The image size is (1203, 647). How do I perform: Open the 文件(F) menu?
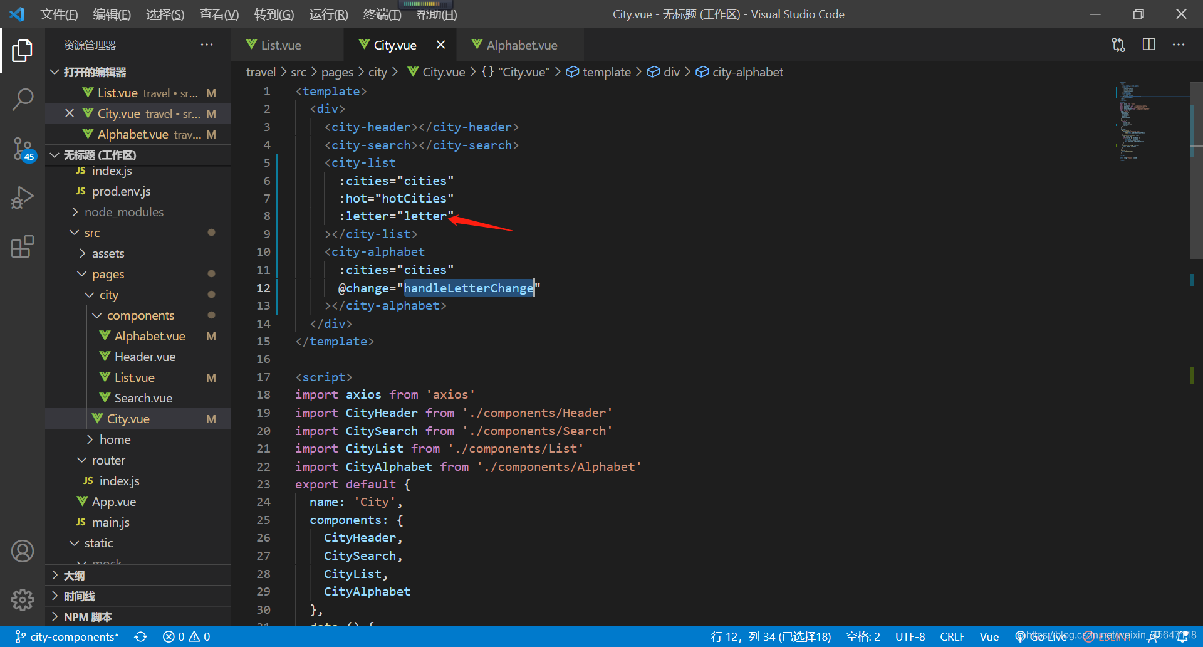59,14
